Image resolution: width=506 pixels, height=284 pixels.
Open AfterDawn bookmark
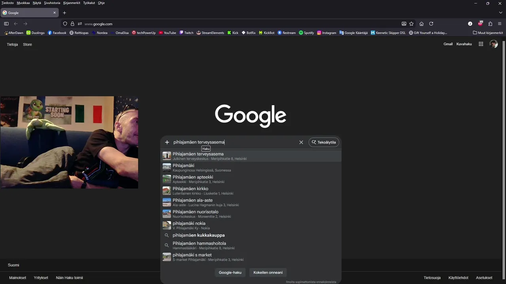point(13,33)
